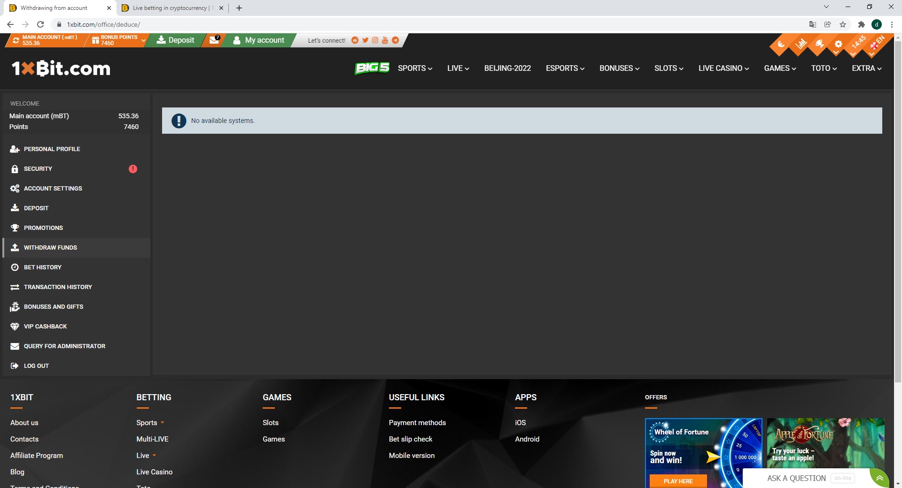Open the Android app link
This screenshot has height=488, width=902.
(x=527, y=439)
